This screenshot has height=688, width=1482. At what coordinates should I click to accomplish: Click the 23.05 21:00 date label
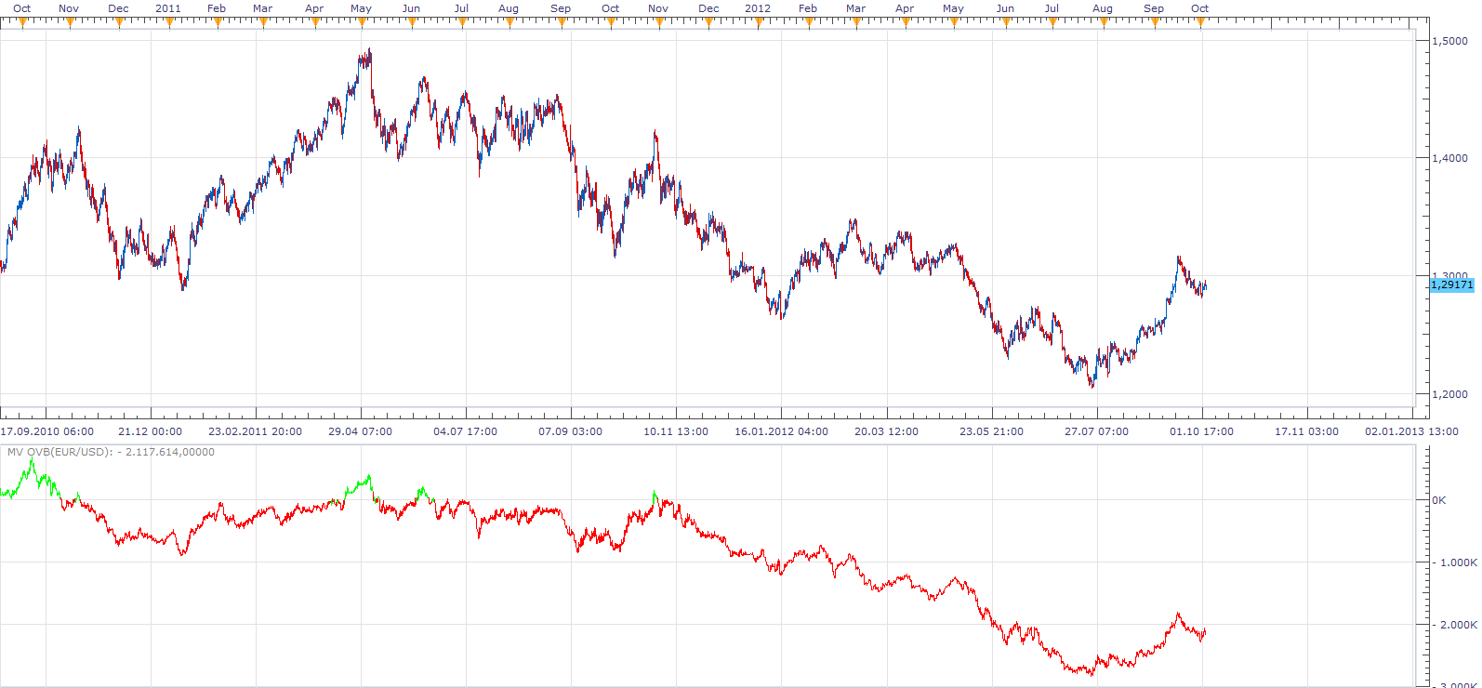click(991, 431)
